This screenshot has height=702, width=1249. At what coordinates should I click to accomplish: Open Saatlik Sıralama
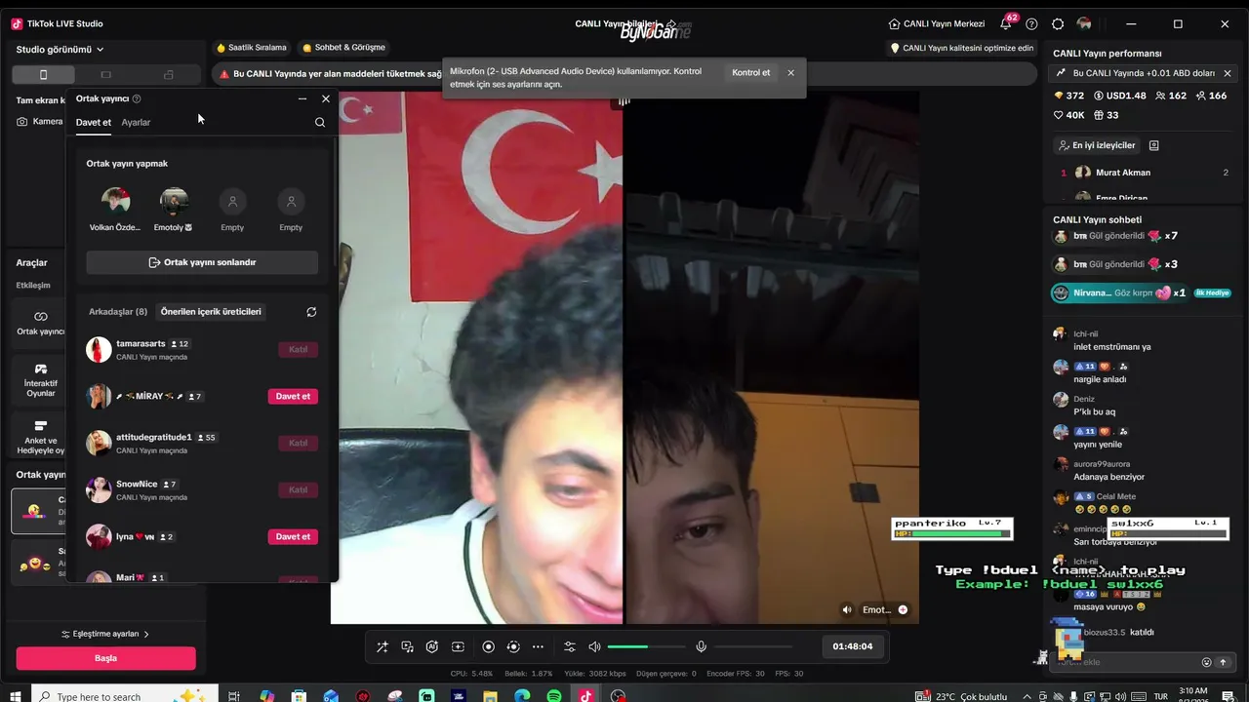click(251, 48)
